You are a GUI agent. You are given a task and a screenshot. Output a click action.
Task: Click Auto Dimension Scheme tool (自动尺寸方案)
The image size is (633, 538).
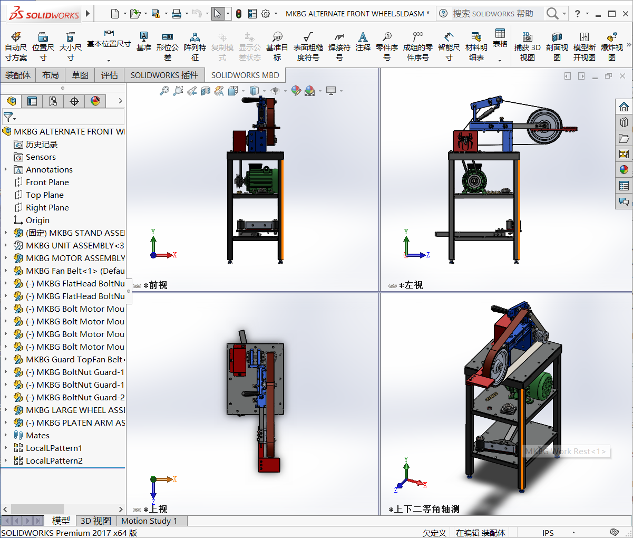point(16,46)
